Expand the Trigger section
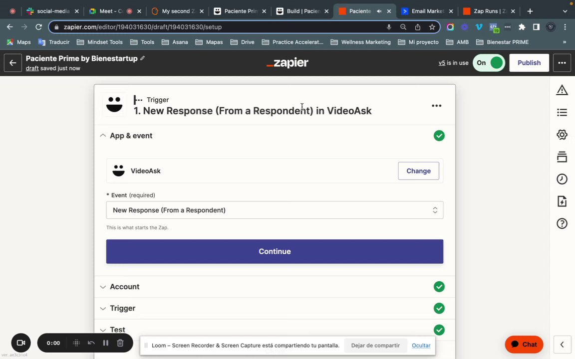Viewport: 575px width, 359px height. point(275,308)
